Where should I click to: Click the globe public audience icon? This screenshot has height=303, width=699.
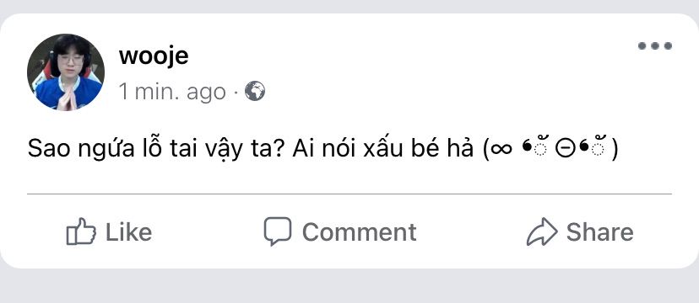pyautogui.click(x=255, y=91)
